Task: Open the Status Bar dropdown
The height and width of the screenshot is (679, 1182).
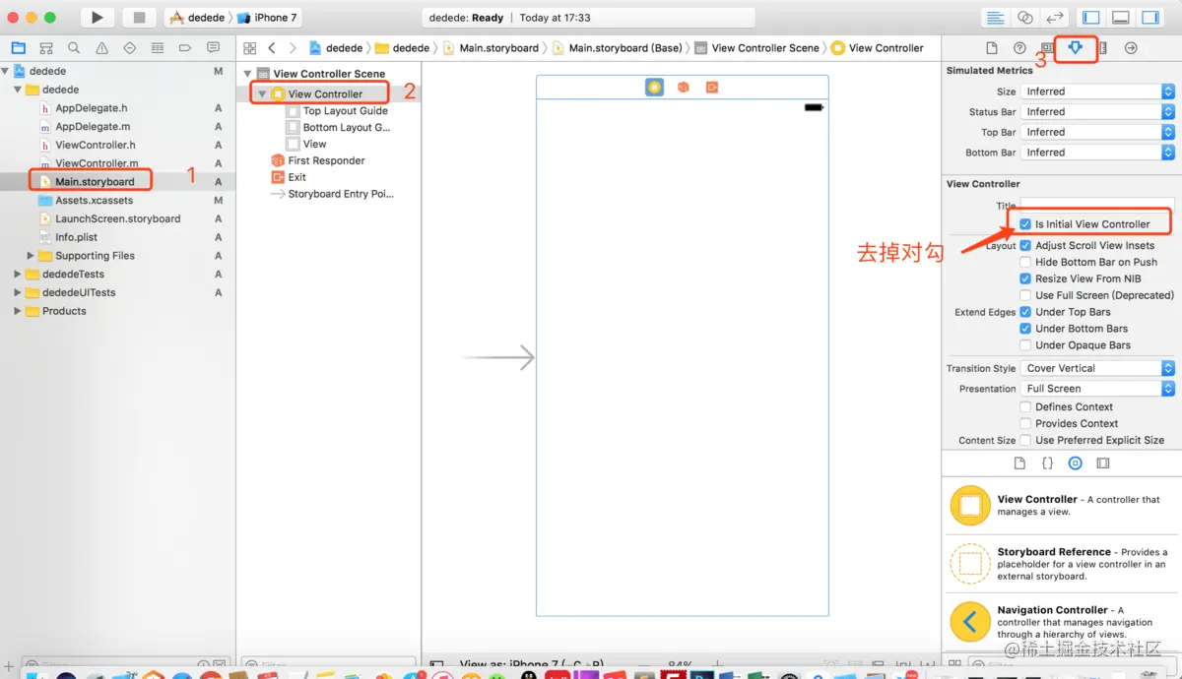Action: (1097, 112)
